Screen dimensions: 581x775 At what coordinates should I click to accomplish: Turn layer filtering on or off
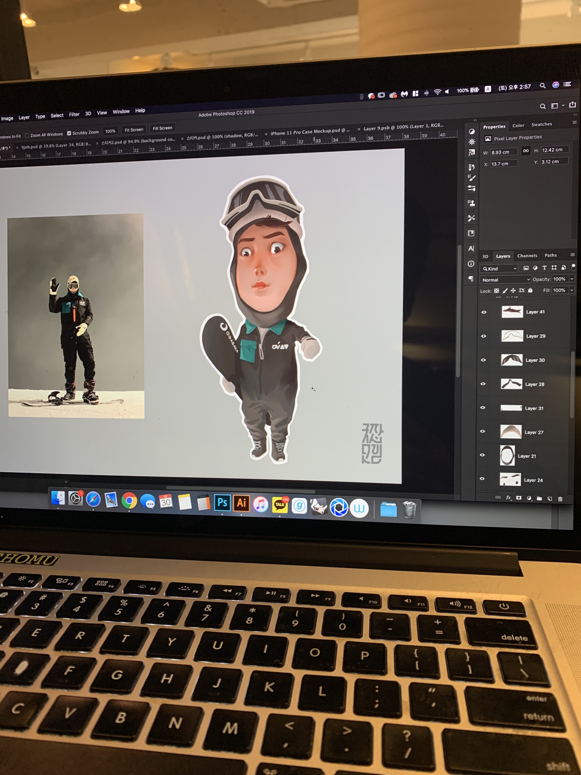click(574, 266)
